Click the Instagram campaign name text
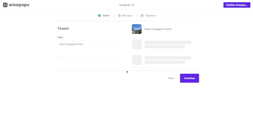 [x=125, y=5]
